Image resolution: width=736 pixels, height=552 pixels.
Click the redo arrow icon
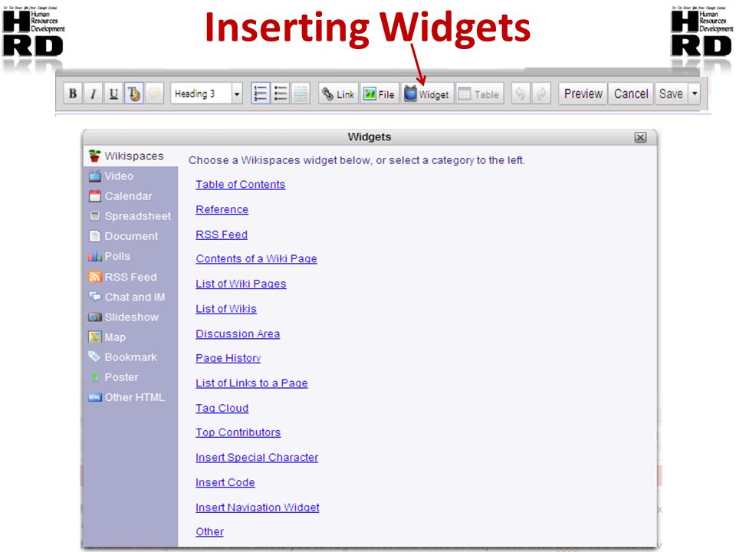point(541,94)
